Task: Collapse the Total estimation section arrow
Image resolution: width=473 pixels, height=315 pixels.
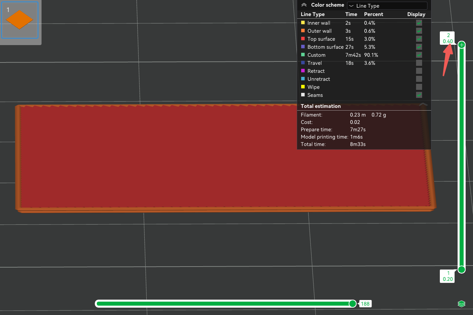Action: [423, 105]
